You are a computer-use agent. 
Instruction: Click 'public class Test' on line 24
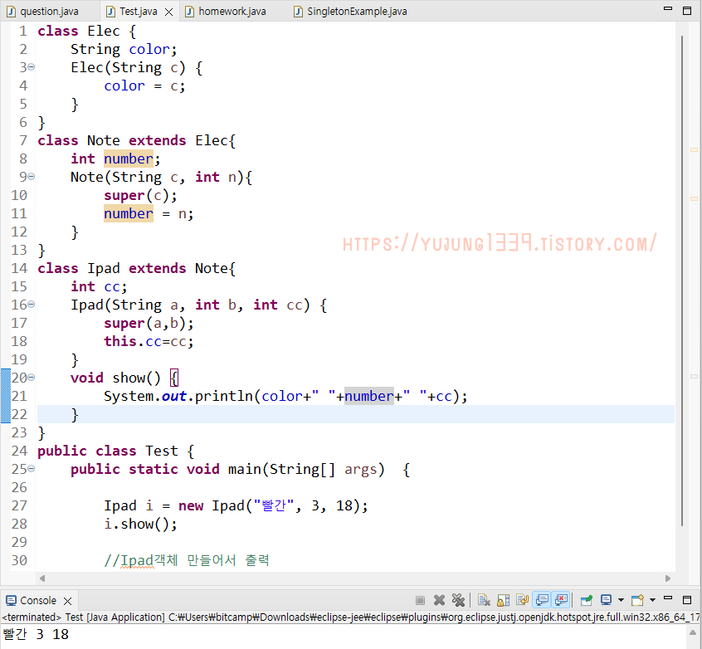108,451
